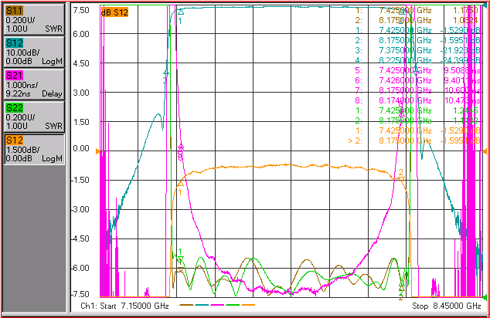The height and width of the screenshot is (318, 490).
Task: Click orange marker 2 triangle at 8.175 GHz
Action: [x=402, y=179]
